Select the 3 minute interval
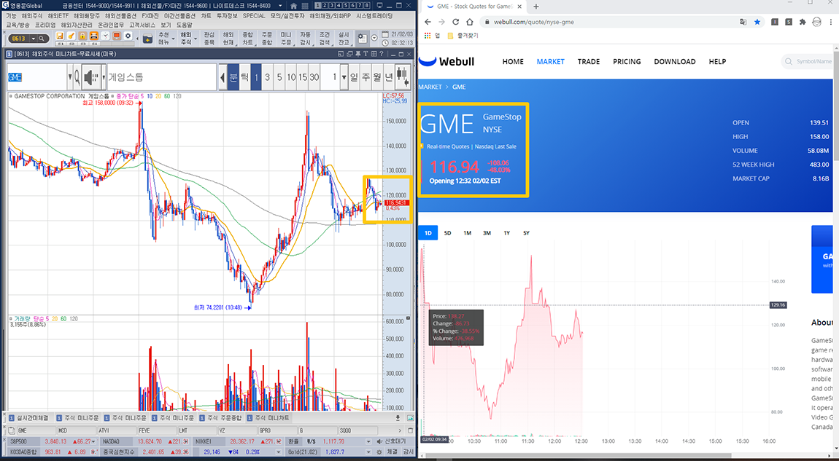Screen dimensions: 839x461 (x=268, y=77)
